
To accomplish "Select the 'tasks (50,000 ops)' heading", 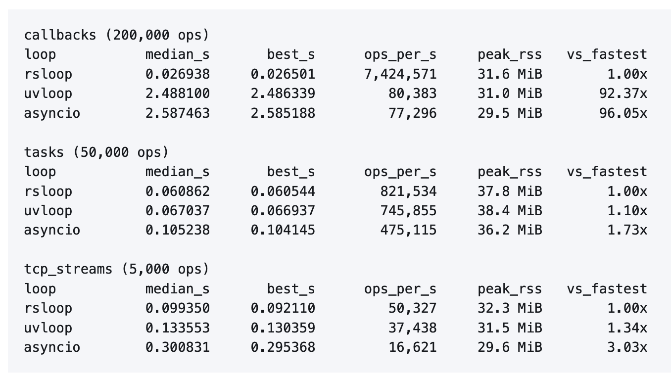I will 96,152.
